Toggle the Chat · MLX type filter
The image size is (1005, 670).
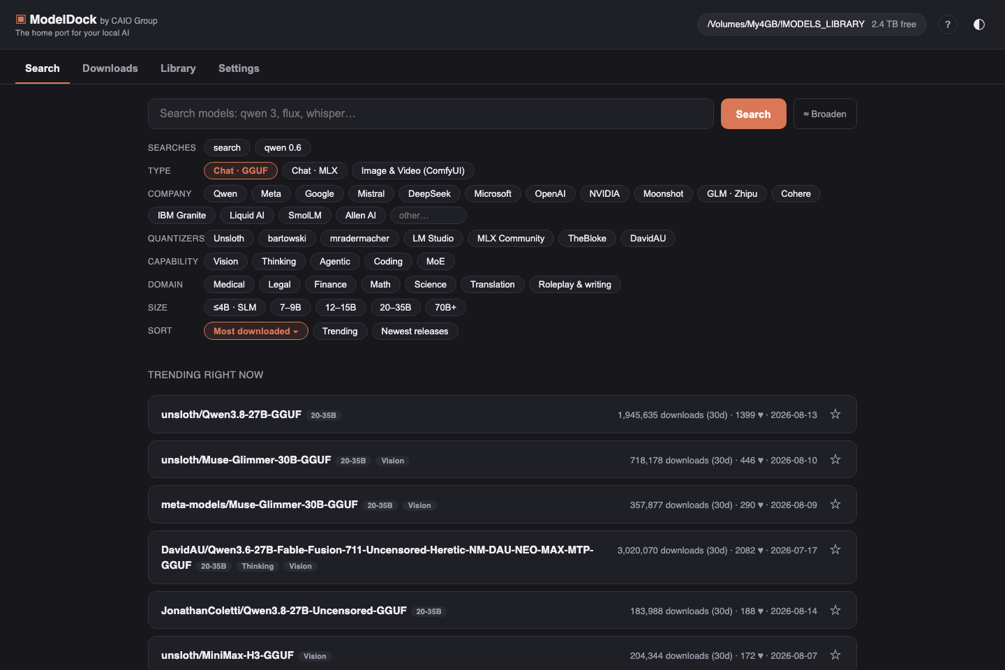tap(315, 171)
